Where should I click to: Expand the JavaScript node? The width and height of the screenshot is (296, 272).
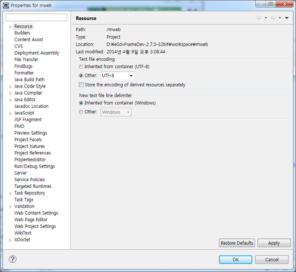coord(10,113)
